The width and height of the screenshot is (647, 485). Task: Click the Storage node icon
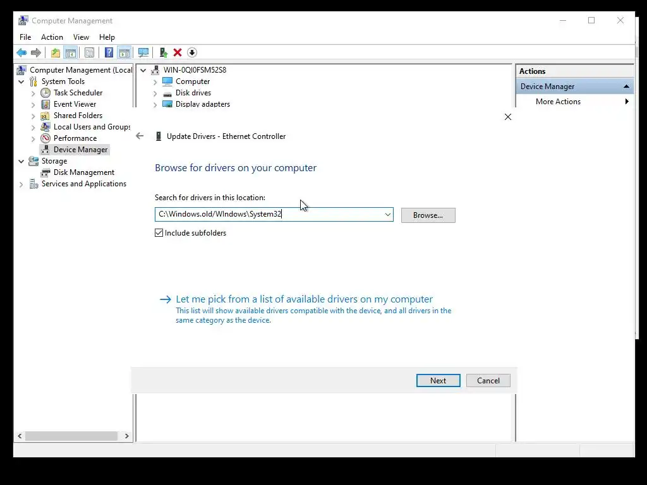33,161
